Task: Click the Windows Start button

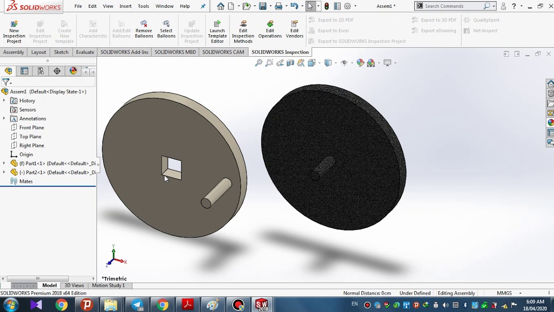Action: click(x=10, y=305)
